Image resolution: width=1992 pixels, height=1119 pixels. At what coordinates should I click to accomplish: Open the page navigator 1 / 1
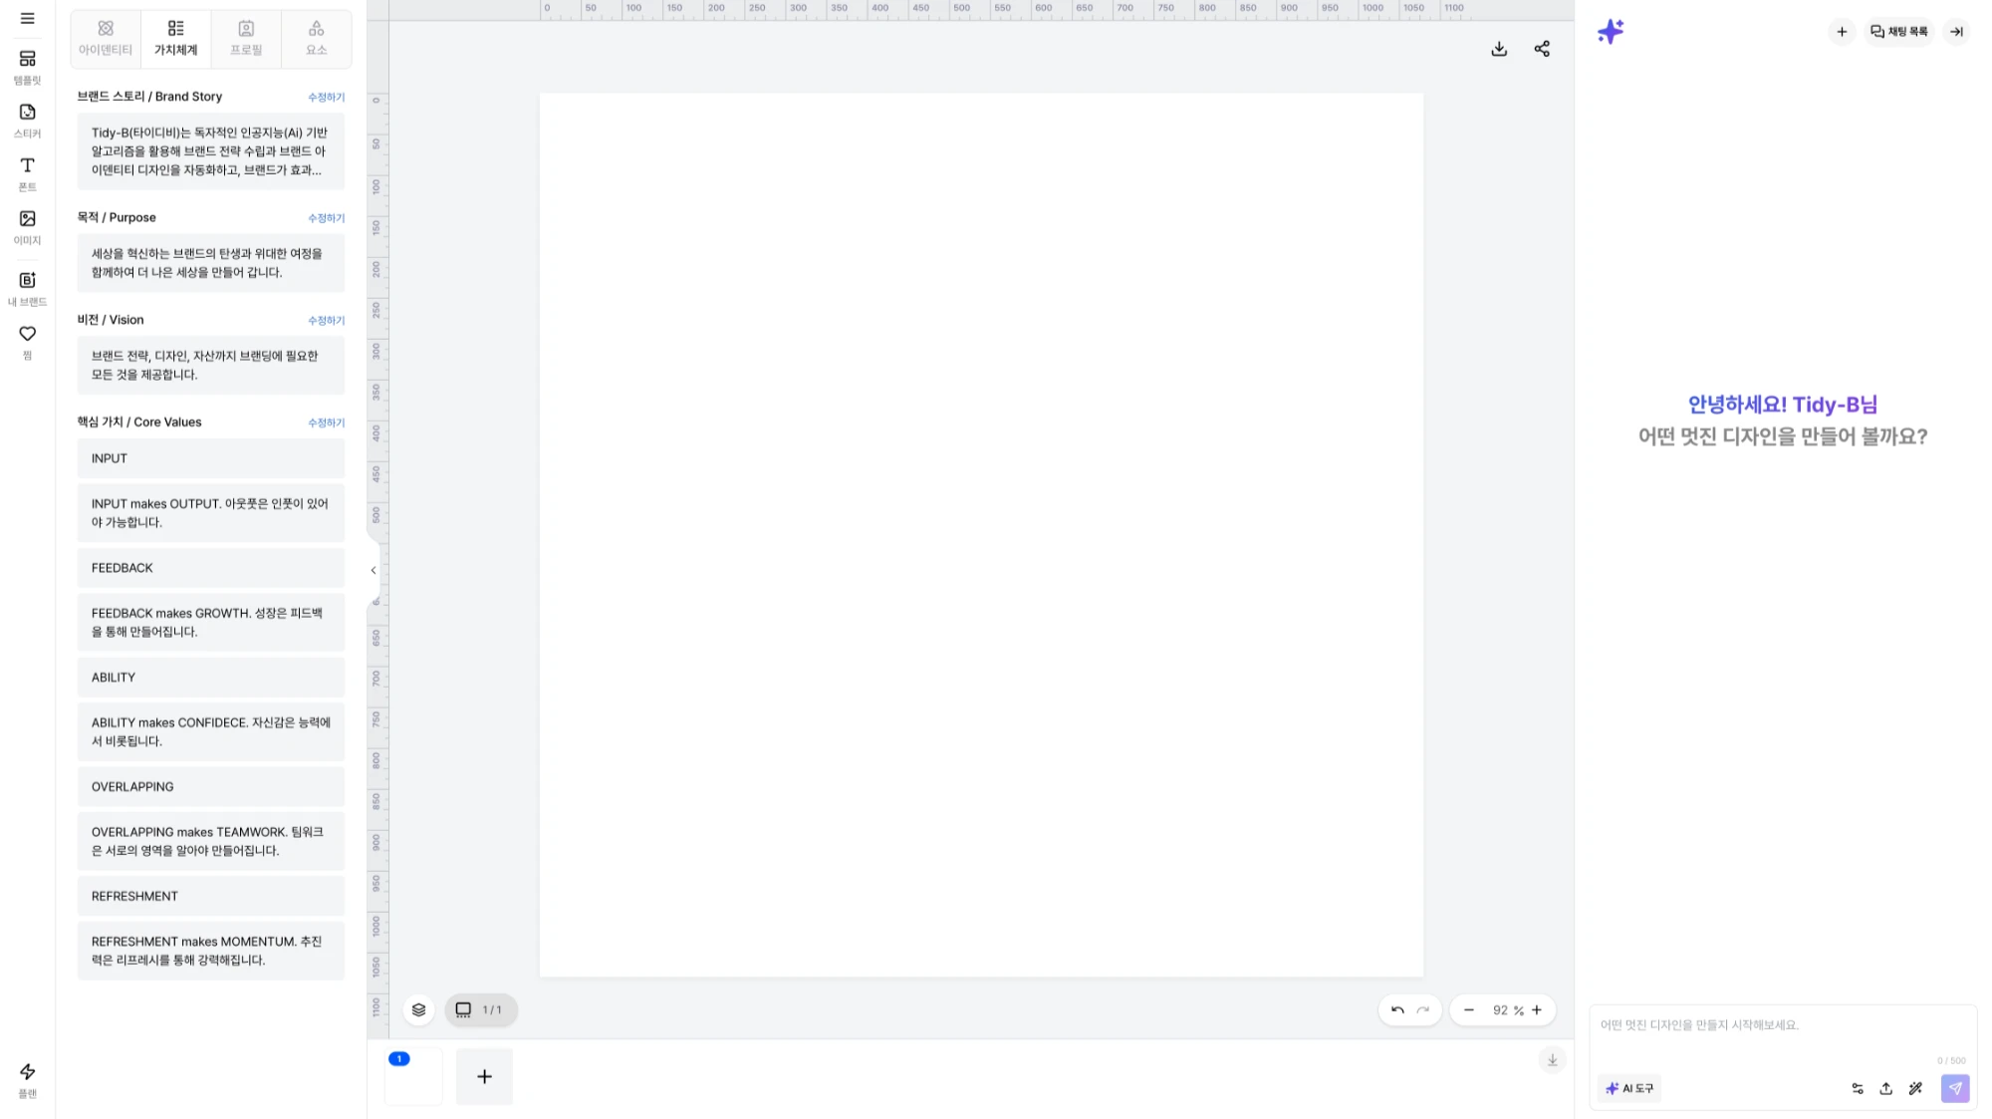(481, 1010)
